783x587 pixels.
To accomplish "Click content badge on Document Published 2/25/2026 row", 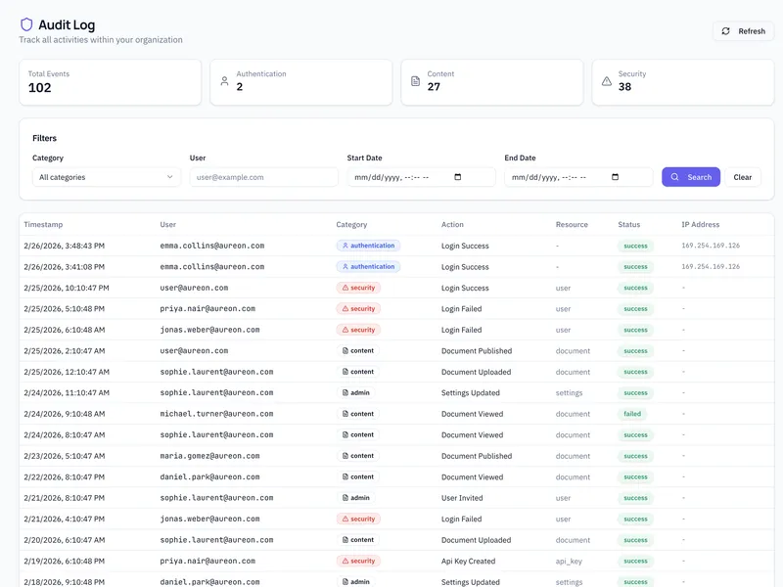I will (357, 351).
